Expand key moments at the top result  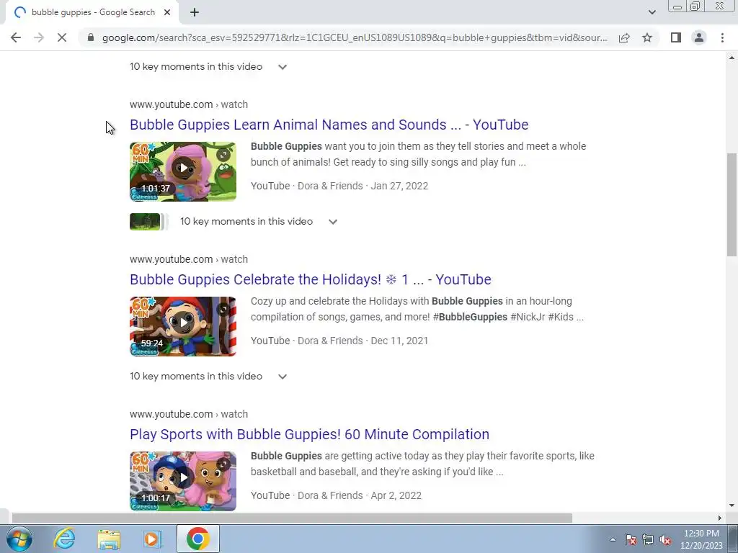pos(283,67)
